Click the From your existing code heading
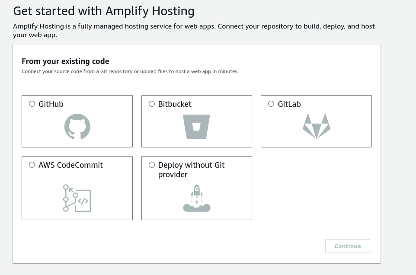 65,61
